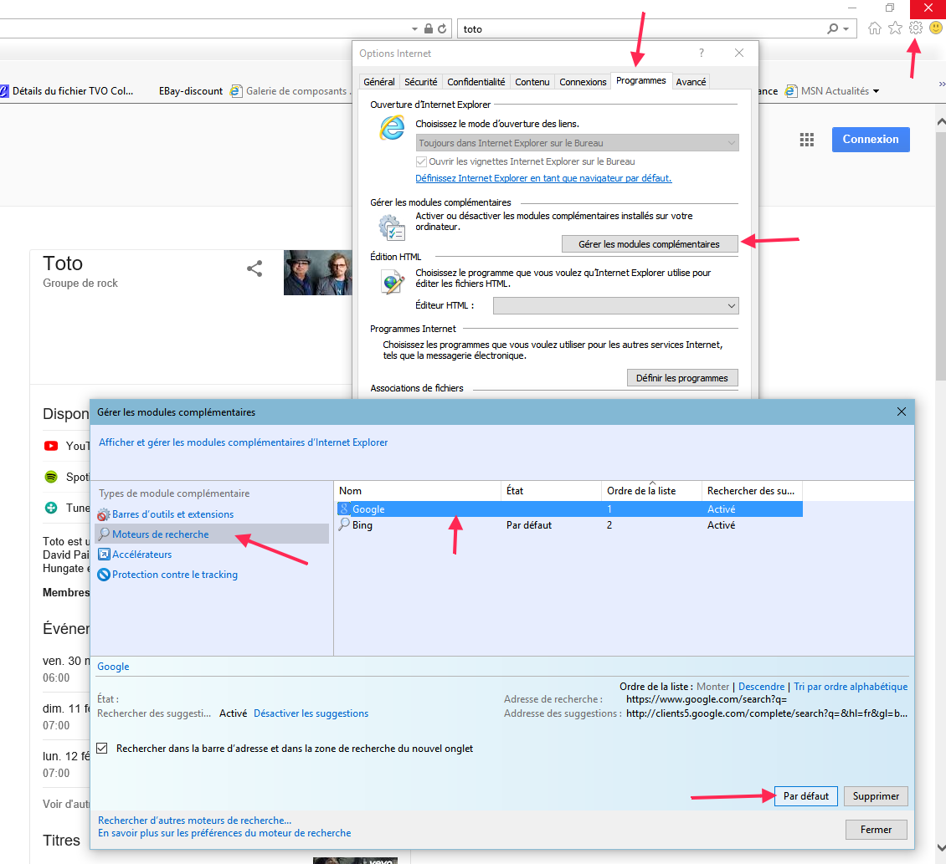The height and width of the screenshot is (864, 946).
Task: Click the search magnifier in the search box
Action: [833, 28]
